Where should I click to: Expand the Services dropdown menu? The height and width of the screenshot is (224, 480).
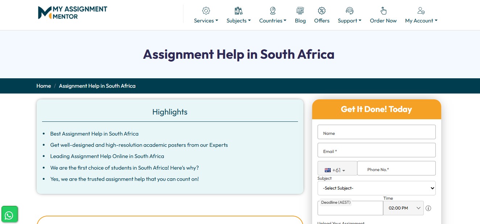pyautogui.click(x=206, y=21)
